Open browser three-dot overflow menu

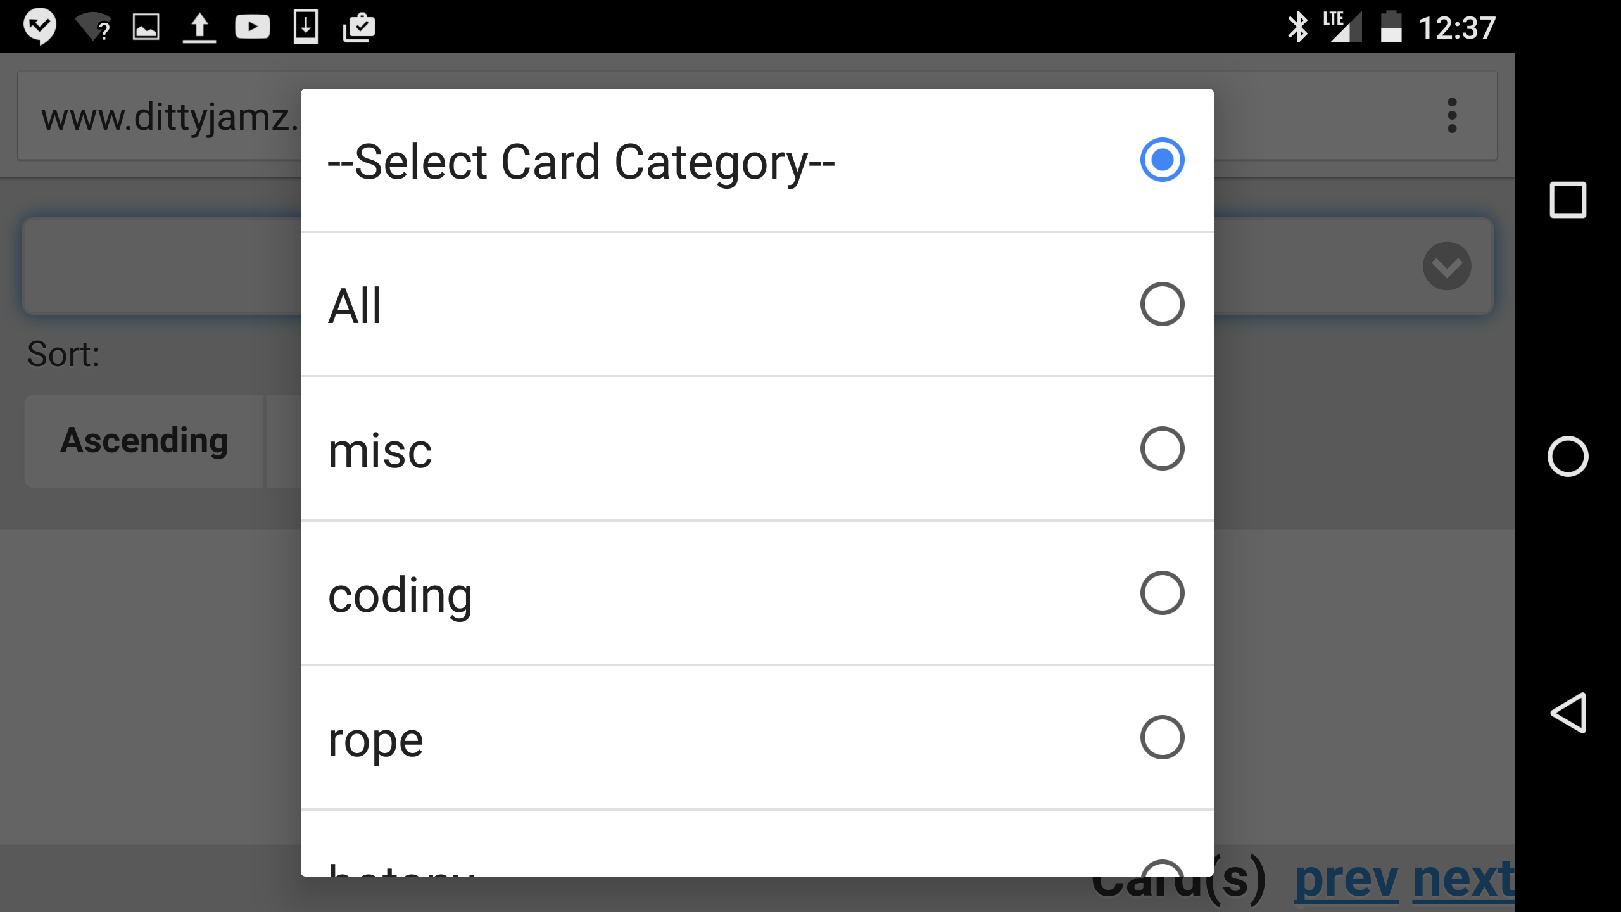pos(1452,115)
